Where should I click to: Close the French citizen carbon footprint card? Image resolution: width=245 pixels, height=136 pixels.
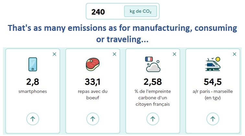pos(174,54)
